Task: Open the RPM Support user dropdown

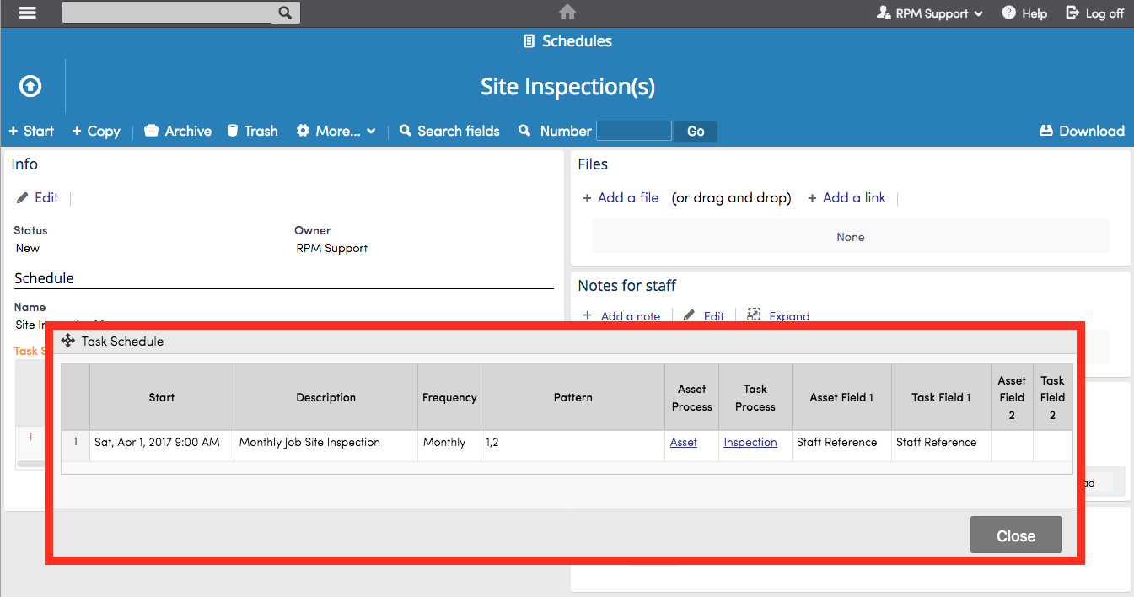Action: pyautogui.click(x=930, y=13)
